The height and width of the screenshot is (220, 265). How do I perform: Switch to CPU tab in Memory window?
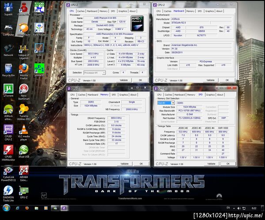coord(72,95)
